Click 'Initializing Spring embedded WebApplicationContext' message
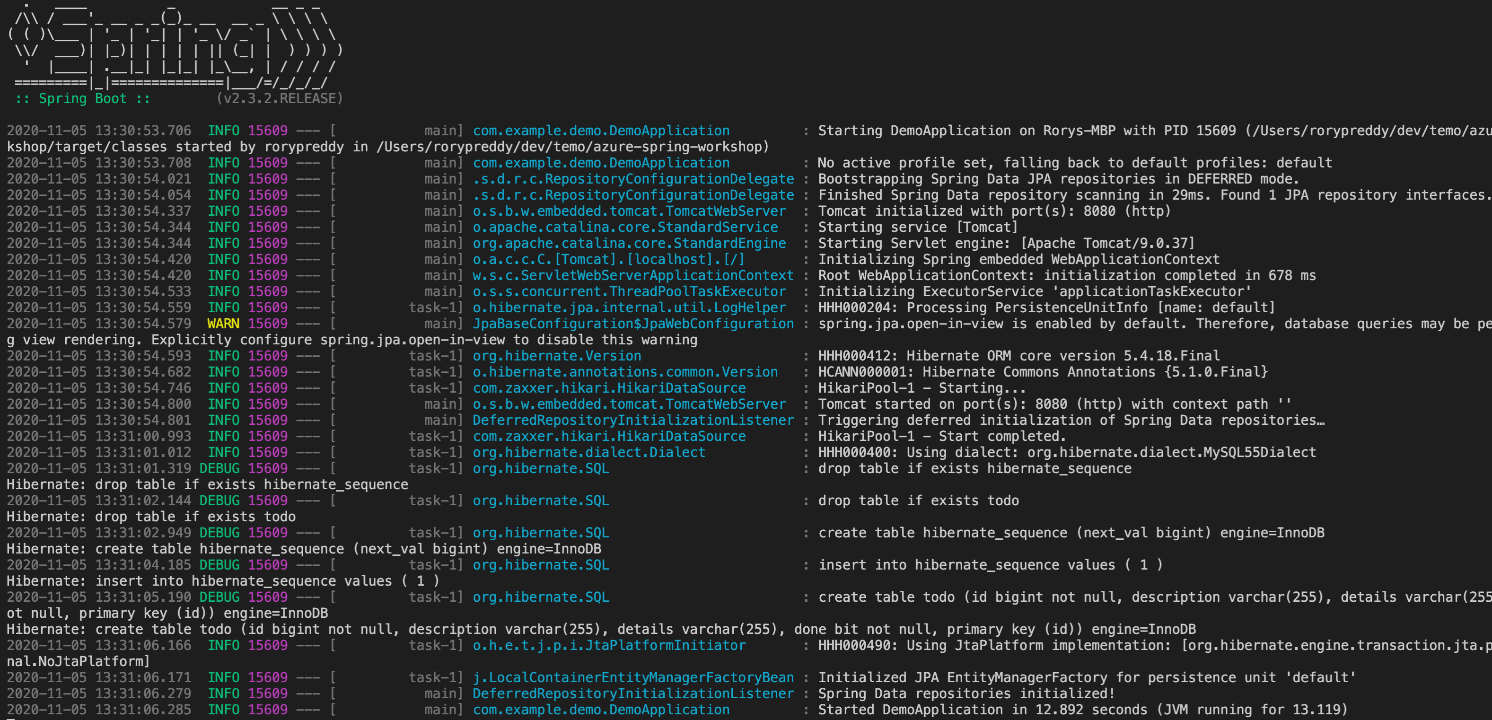This screenshot has height=720, width=1492. (x=1019, y=260)
